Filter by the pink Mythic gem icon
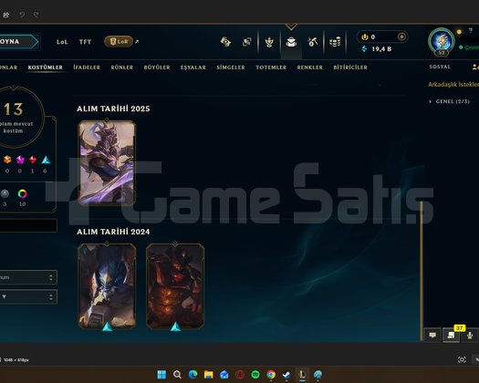The image size is (479, 383). [20, 160]
